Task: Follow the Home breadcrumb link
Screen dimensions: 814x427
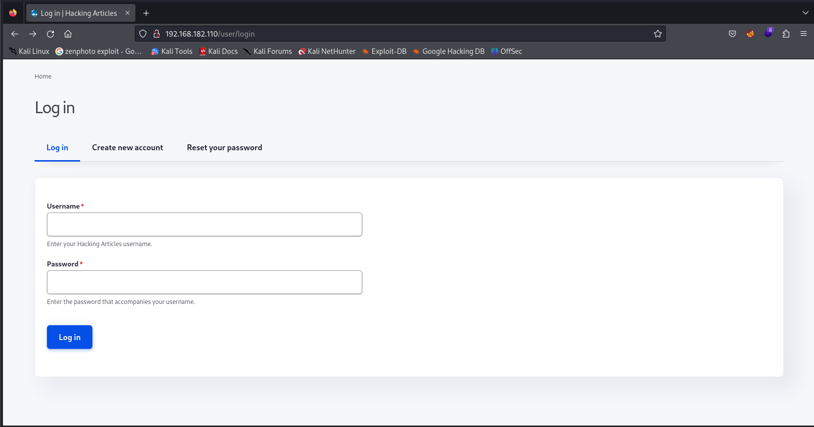Action: click(43, 77)
